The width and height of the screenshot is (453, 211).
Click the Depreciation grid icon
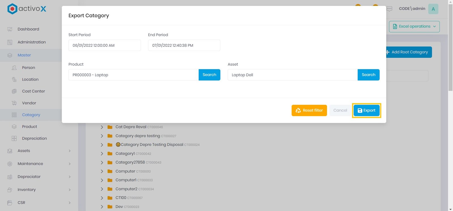[14, 138]
